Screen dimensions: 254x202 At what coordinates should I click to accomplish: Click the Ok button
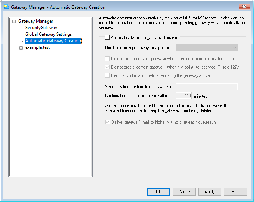(158, 192)
